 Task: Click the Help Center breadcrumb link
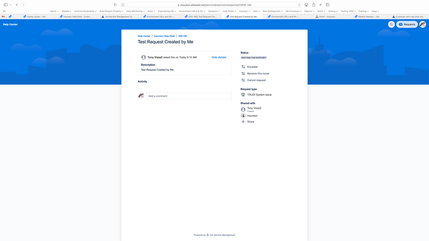click(x=144, y=36)
